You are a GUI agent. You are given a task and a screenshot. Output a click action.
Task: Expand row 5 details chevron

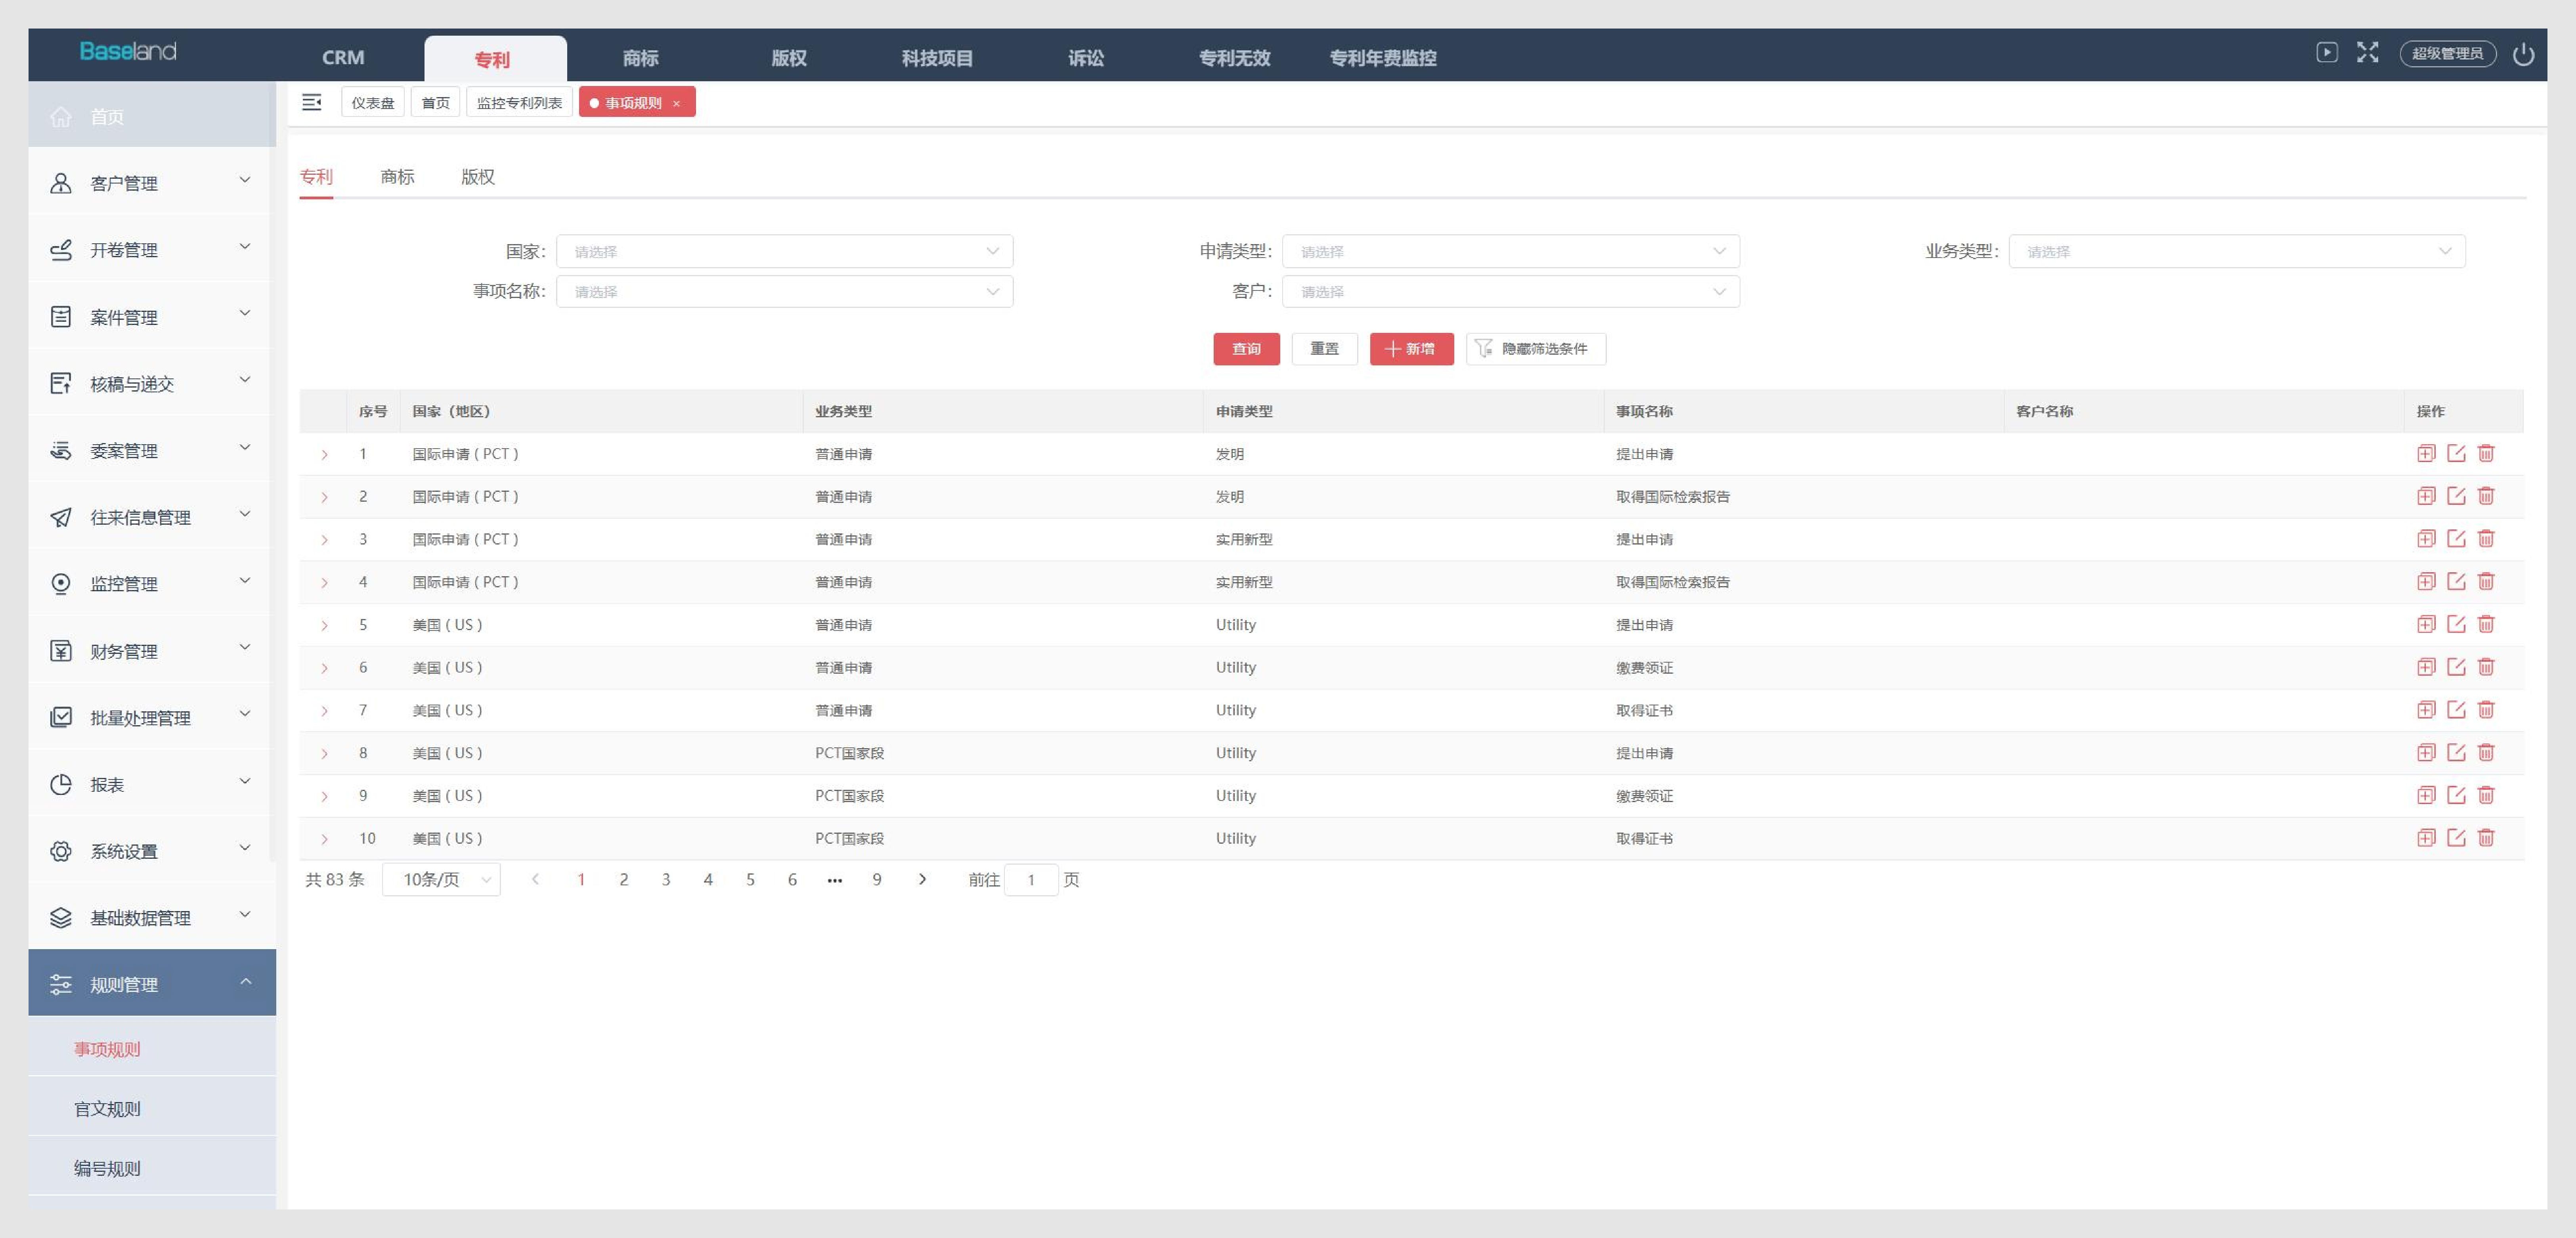(x=324, y=626)
